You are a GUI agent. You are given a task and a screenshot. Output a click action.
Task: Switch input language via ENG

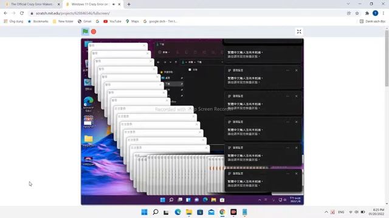[341, 212]
